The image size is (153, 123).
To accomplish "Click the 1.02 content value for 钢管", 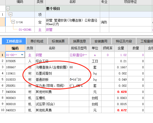I will point(124,55).
